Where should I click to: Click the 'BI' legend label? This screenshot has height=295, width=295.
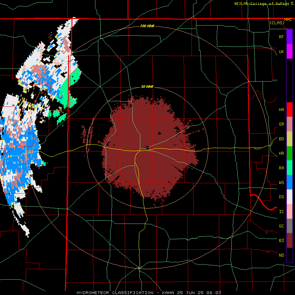pyautogui.click(x=281, y=241)
